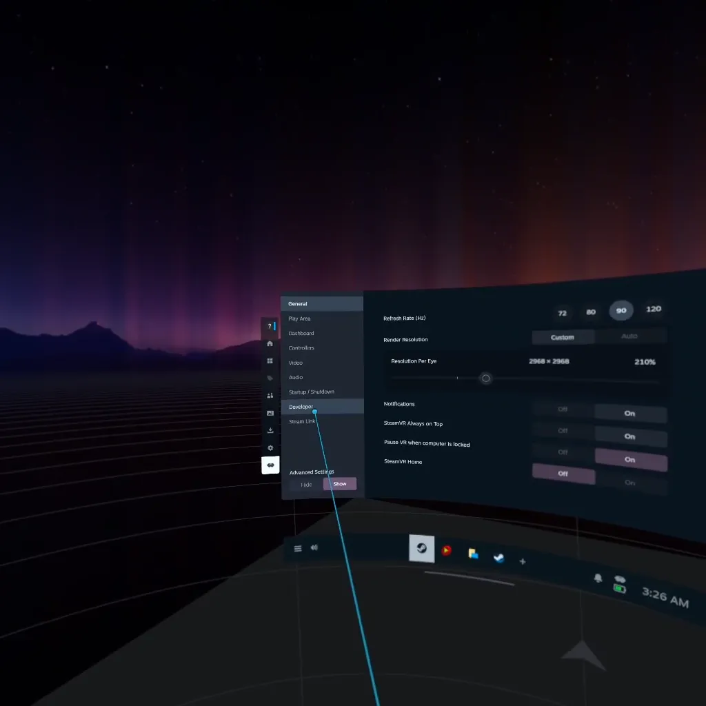
Task: Click the plus icon to add overlay
Action: pyautogui.click(x=522, y=562)
